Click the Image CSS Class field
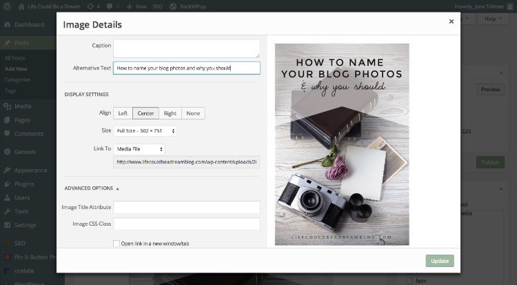The height and width of the screenshot is (285, 517). [187, 224]
